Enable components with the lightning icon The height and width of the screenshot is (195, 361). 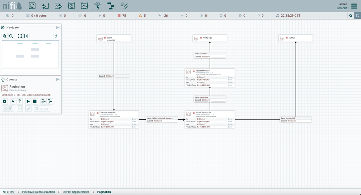[x=13, y=102]
